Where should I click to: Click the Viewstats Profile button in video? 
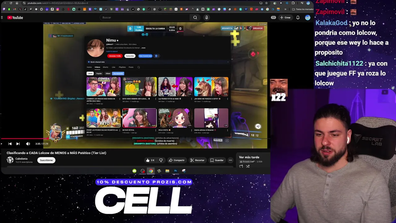coord(115,56)
